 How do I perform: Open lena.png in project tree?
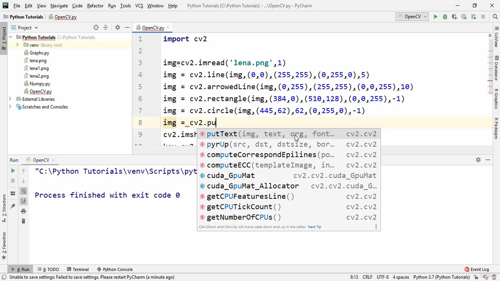(38, 60)
